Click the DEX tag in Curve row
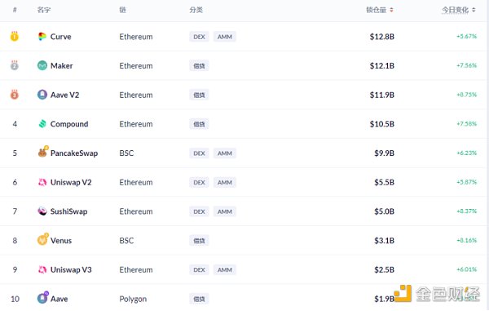Image resolution: width=489 pixels, height=311 pixels. pos(199,37)
